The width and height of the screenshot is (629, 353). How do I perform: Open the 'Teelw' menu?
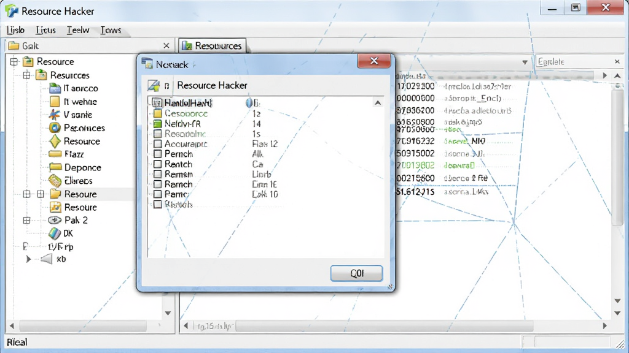(x=78, y=30)
